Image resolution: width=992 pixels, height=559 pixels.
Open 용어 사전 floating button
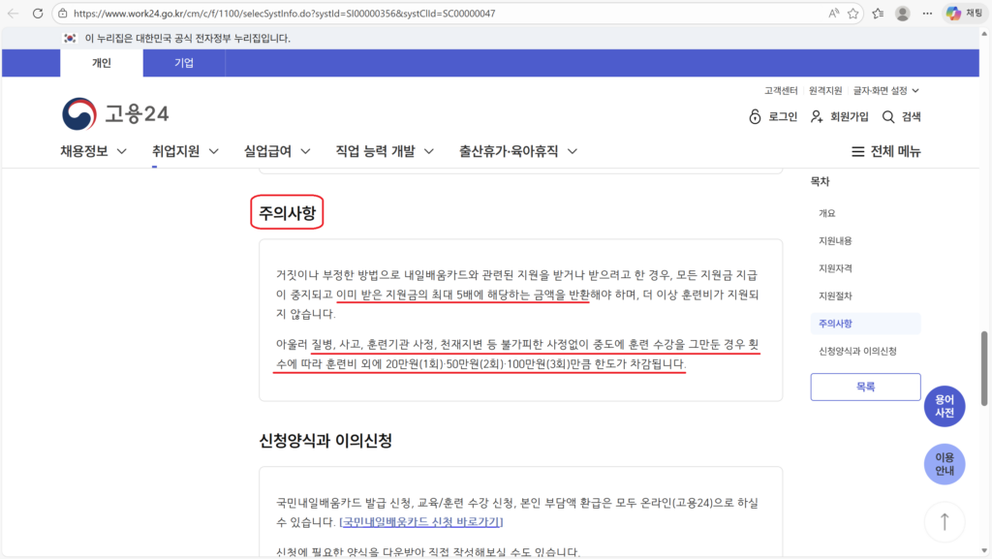point(944,406)
